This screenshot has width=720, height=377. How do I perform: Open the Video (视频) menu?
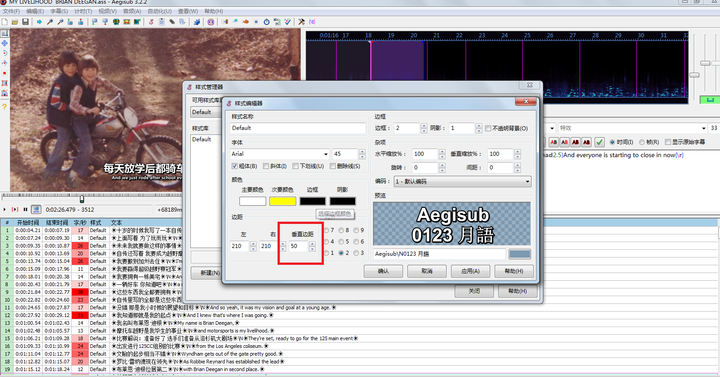(107, 11)
